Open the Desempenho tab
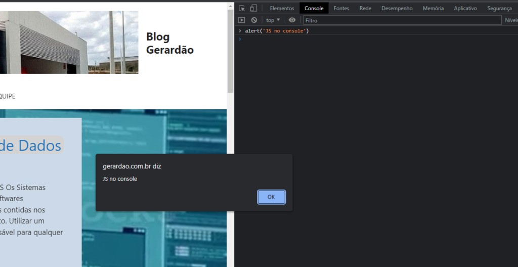Screen dimensions: 518x267 (x=397, y=8)
